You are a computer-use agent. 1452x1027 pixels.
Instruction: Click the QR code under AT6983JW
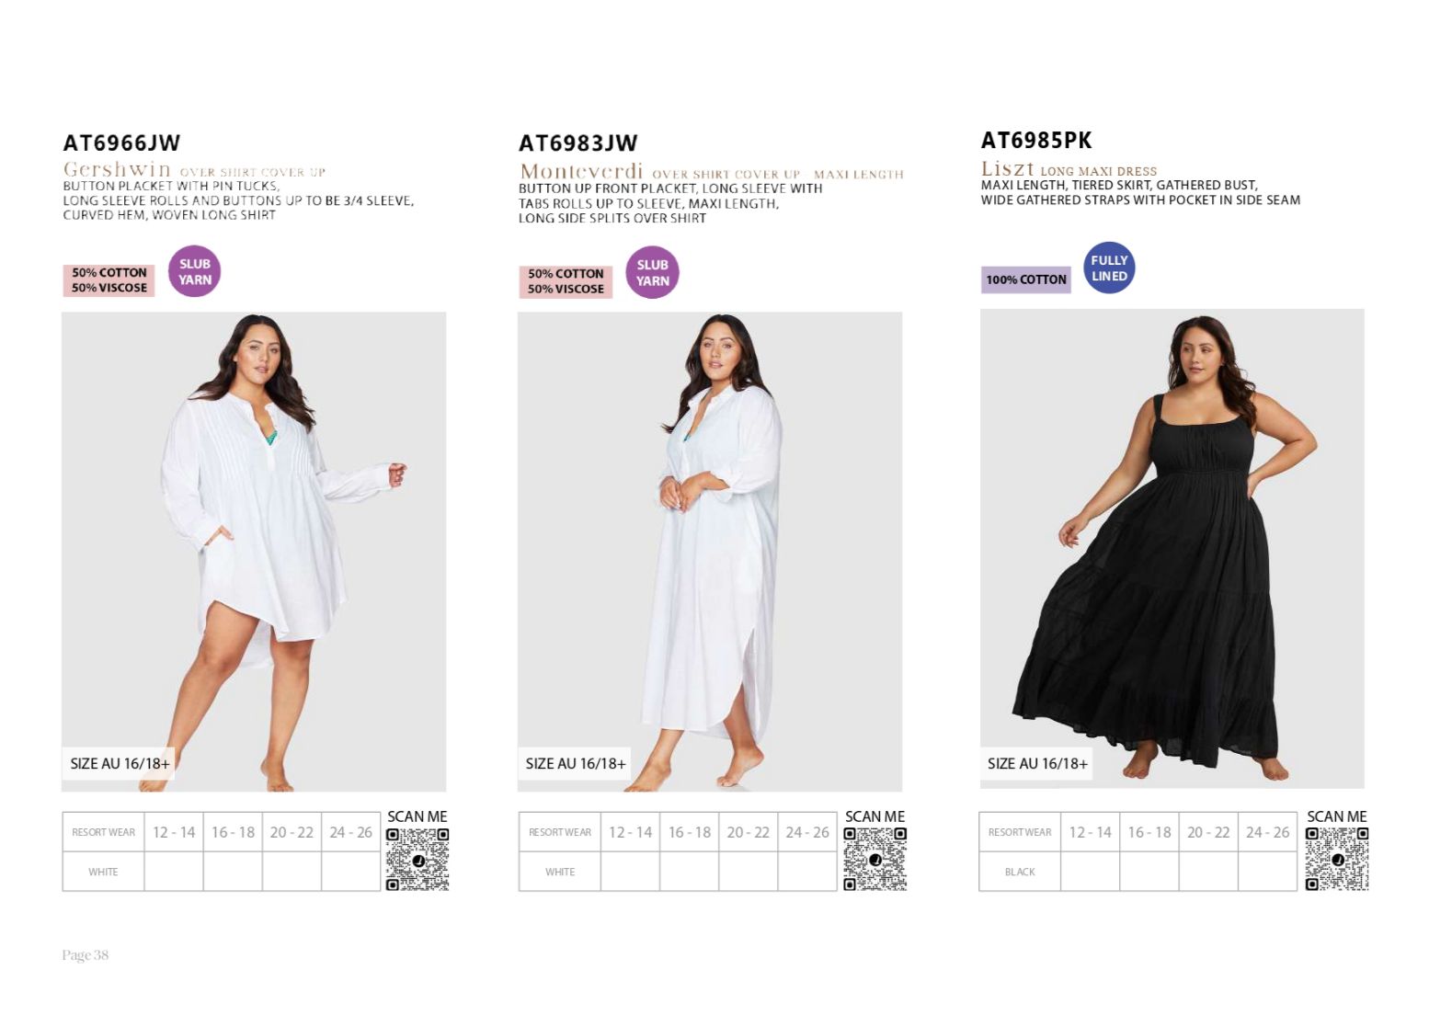875,859
